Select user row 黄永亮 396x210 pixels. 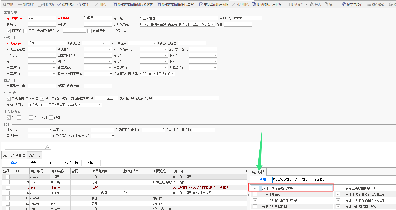click(x=124, y=182)
